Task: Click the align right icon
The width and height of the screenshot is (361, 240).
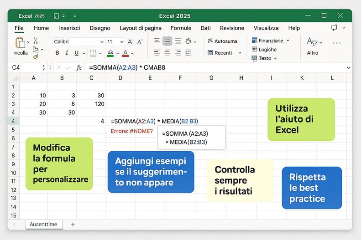Action: (x=178, y=52)
